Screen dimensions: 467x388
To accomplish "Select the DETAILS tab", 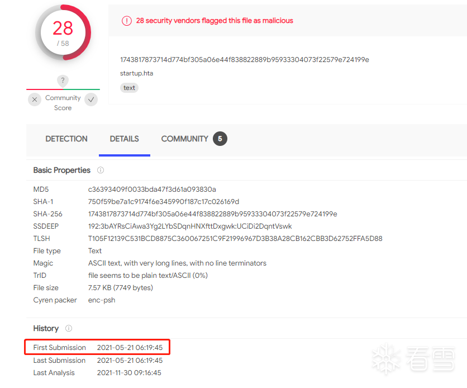I will click(x=124, y=139).
